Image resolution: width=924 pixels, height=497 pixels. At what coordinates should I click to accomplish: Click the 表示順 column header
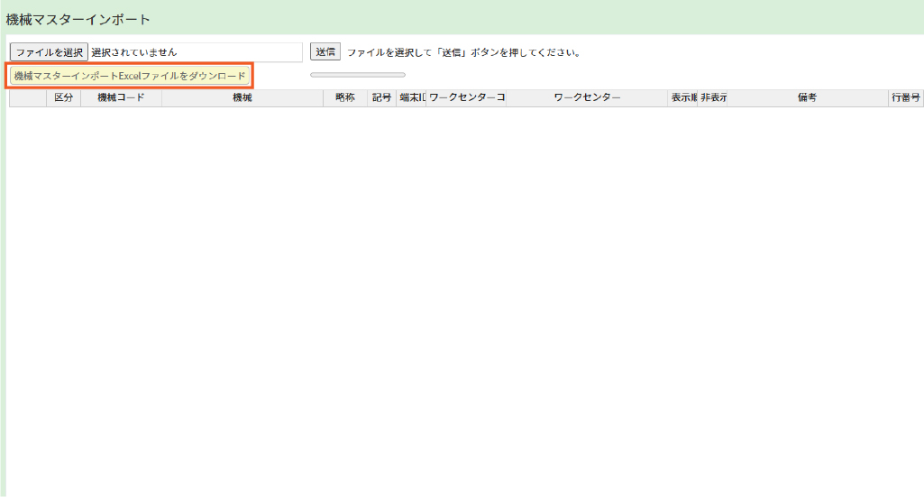(682, 97)
